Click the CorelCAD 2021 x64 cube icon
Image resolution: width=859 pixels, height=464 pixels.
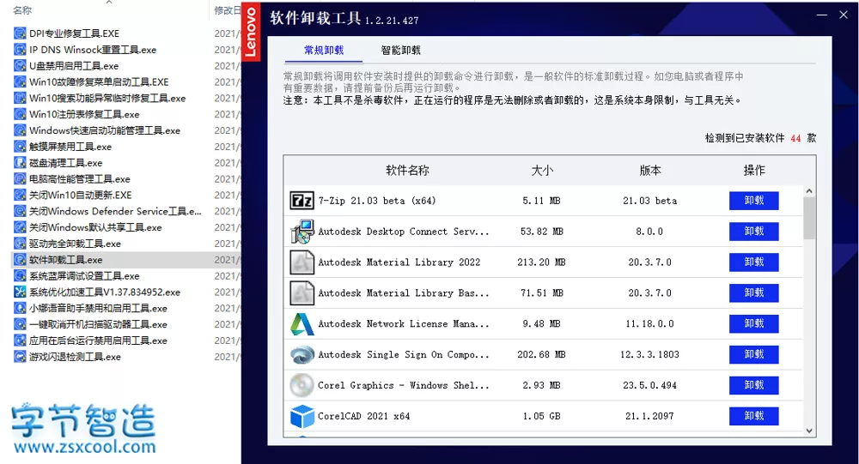pyautogui.click(x=302, y=416)
